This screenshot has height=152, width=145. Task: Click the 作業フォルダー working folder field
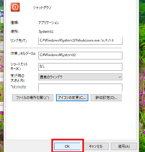80,55
